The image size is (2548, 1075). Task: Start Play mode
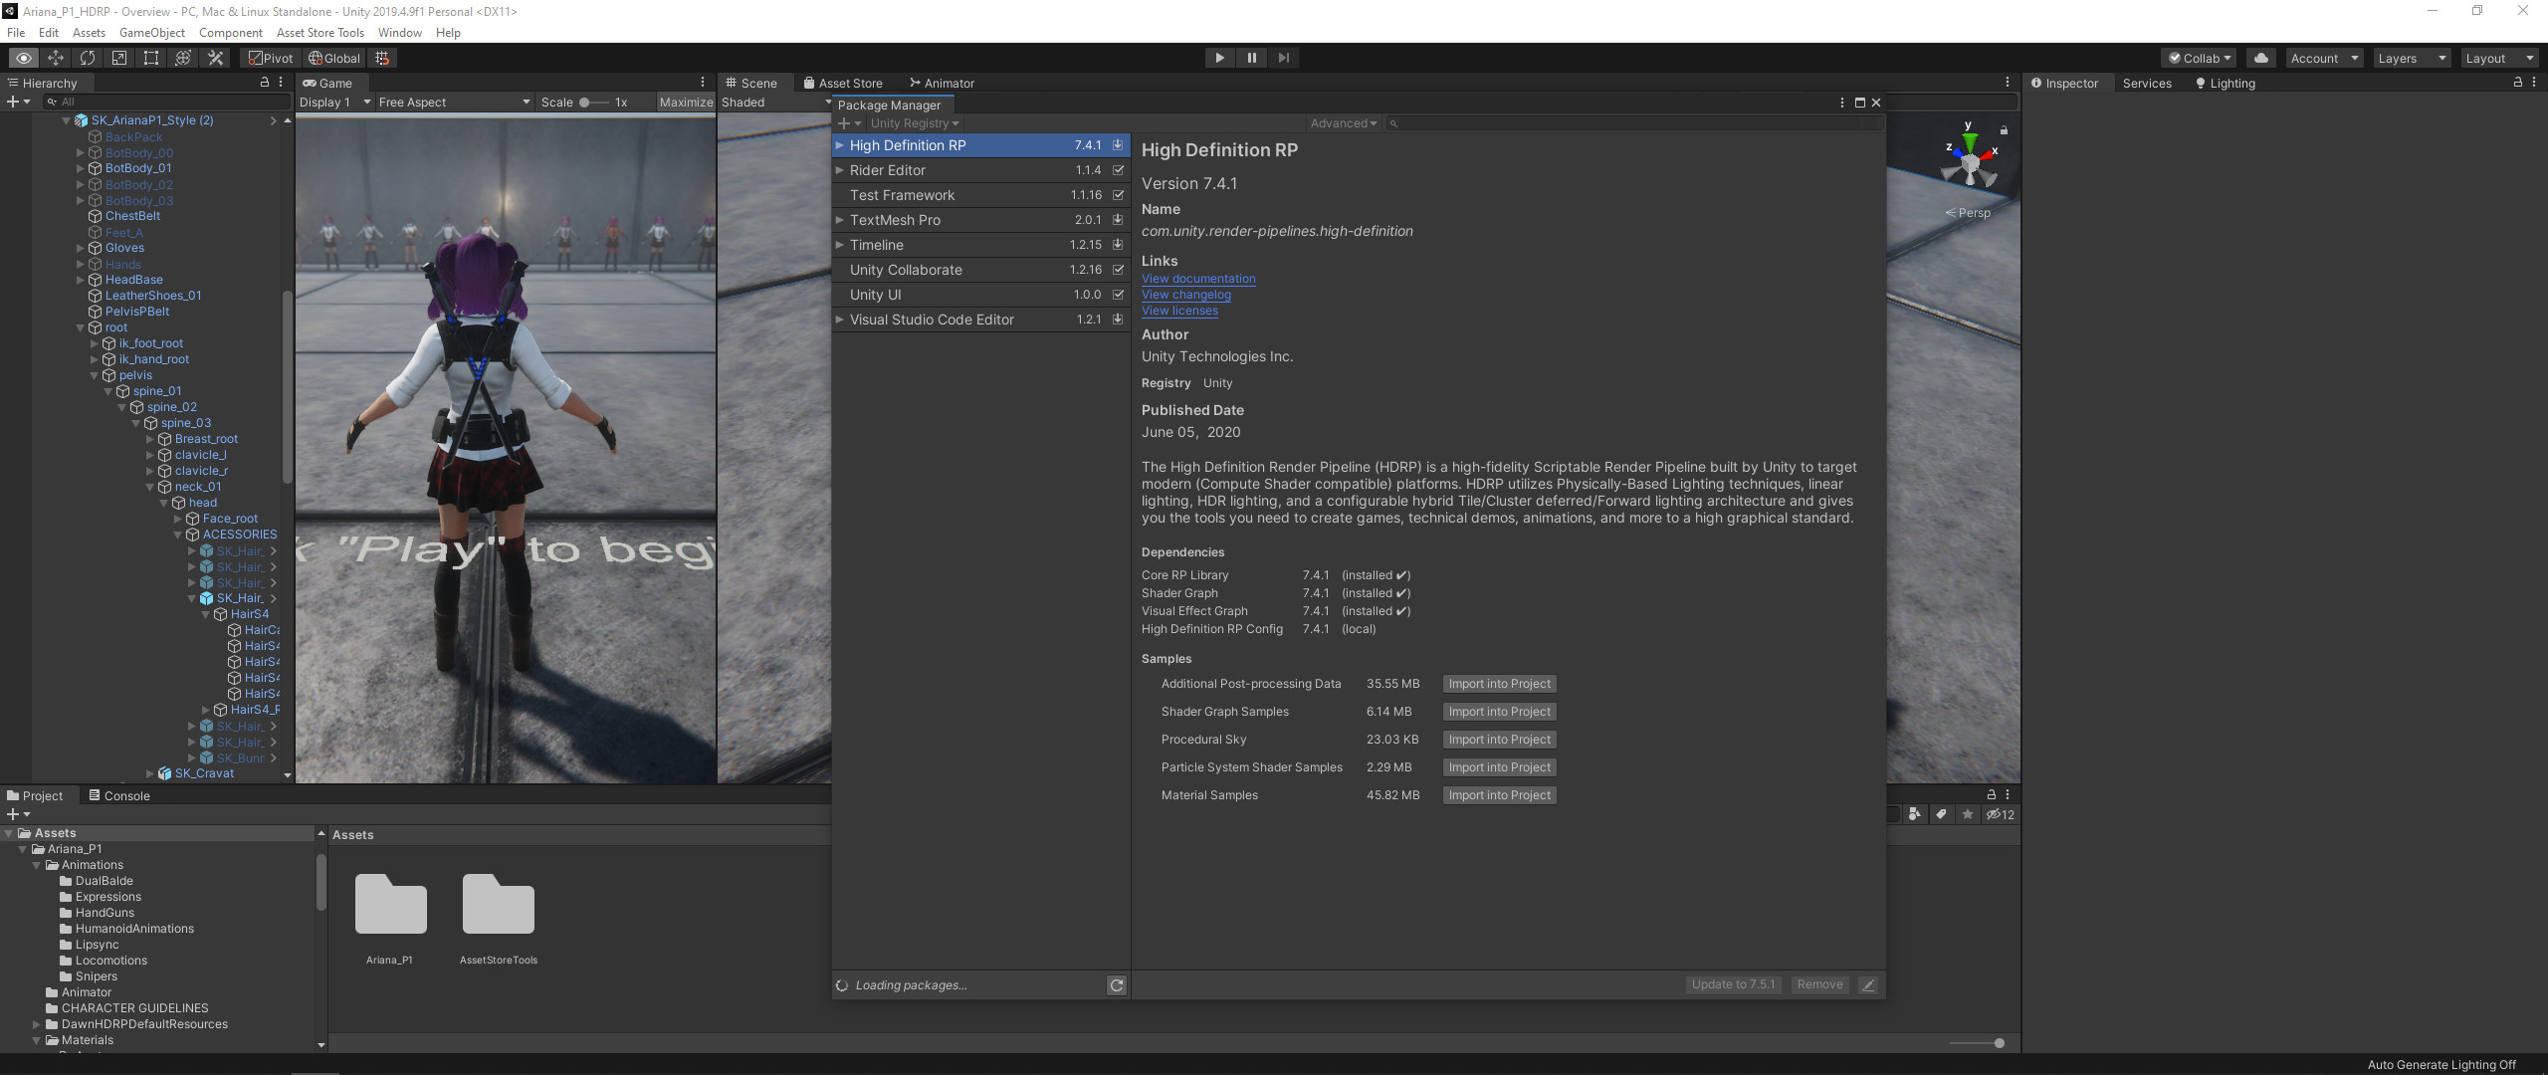point(1219,58)
